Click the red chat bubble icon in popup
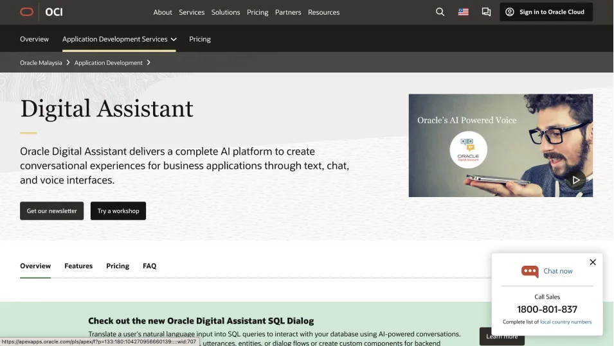Screen dimensions: 614x346 (530, 272)
